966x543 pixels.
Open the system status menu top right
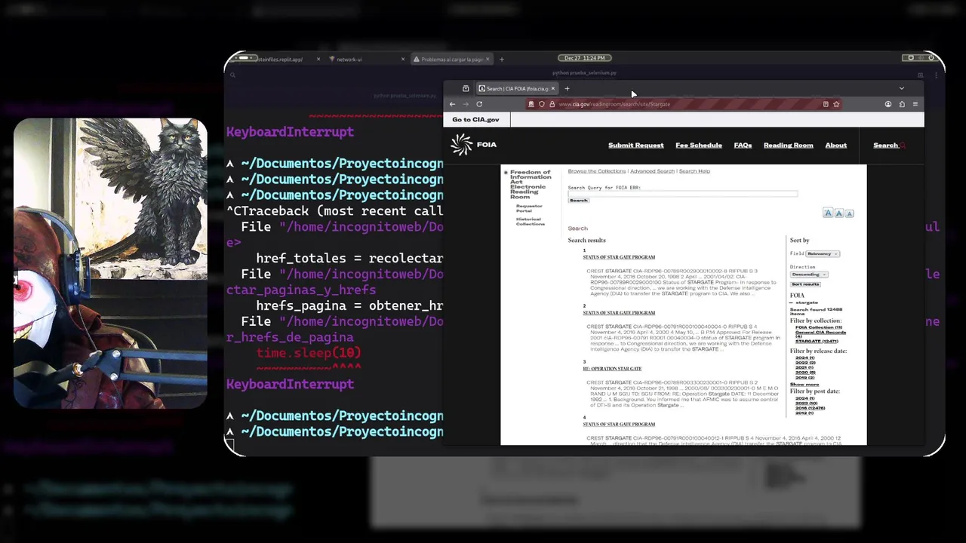(x=920, y=58)
